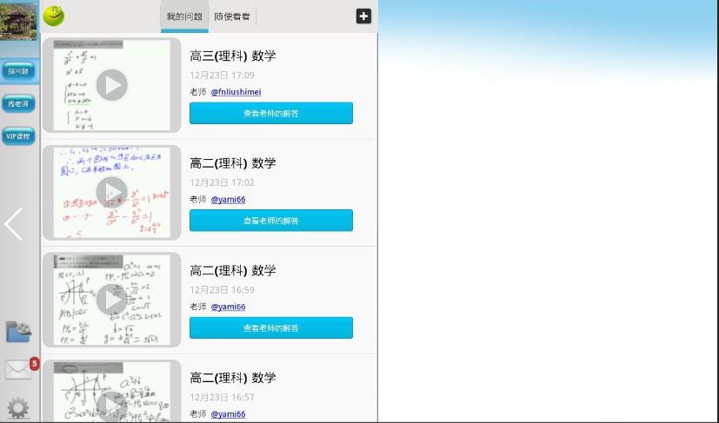This screenshot has width=719, height=423.
Task: Click 查看老师的解答 for the 17:09 question
Action: click(x=271, y=113)
